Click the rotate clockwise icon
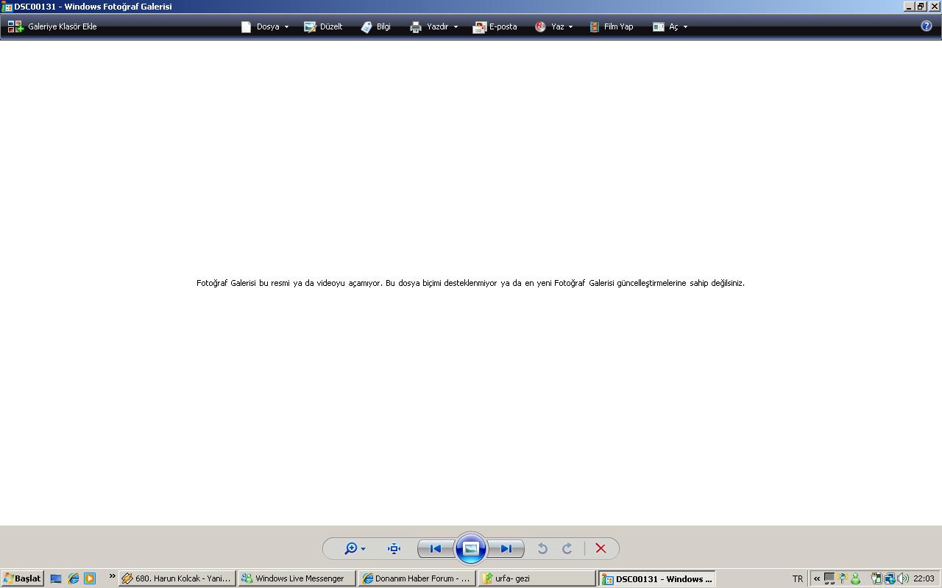Image resolution: width=942 pixels, height=588 pixels. pyautogui.click(x=567, y=548)
